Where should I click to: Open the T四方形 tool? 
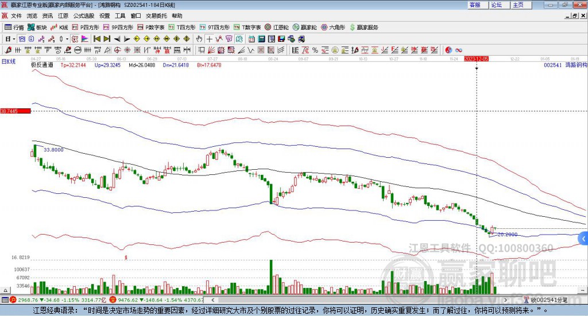click(182, 28)
